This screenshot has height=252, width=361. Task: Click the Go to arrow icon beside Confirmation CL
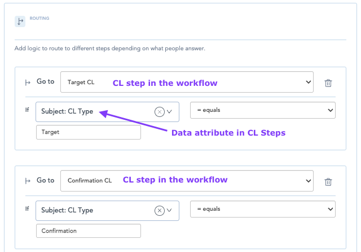pos(28,181)
